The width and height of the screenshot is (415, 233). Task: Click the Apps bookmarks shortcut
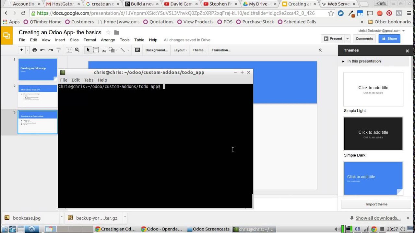(11, 22)
